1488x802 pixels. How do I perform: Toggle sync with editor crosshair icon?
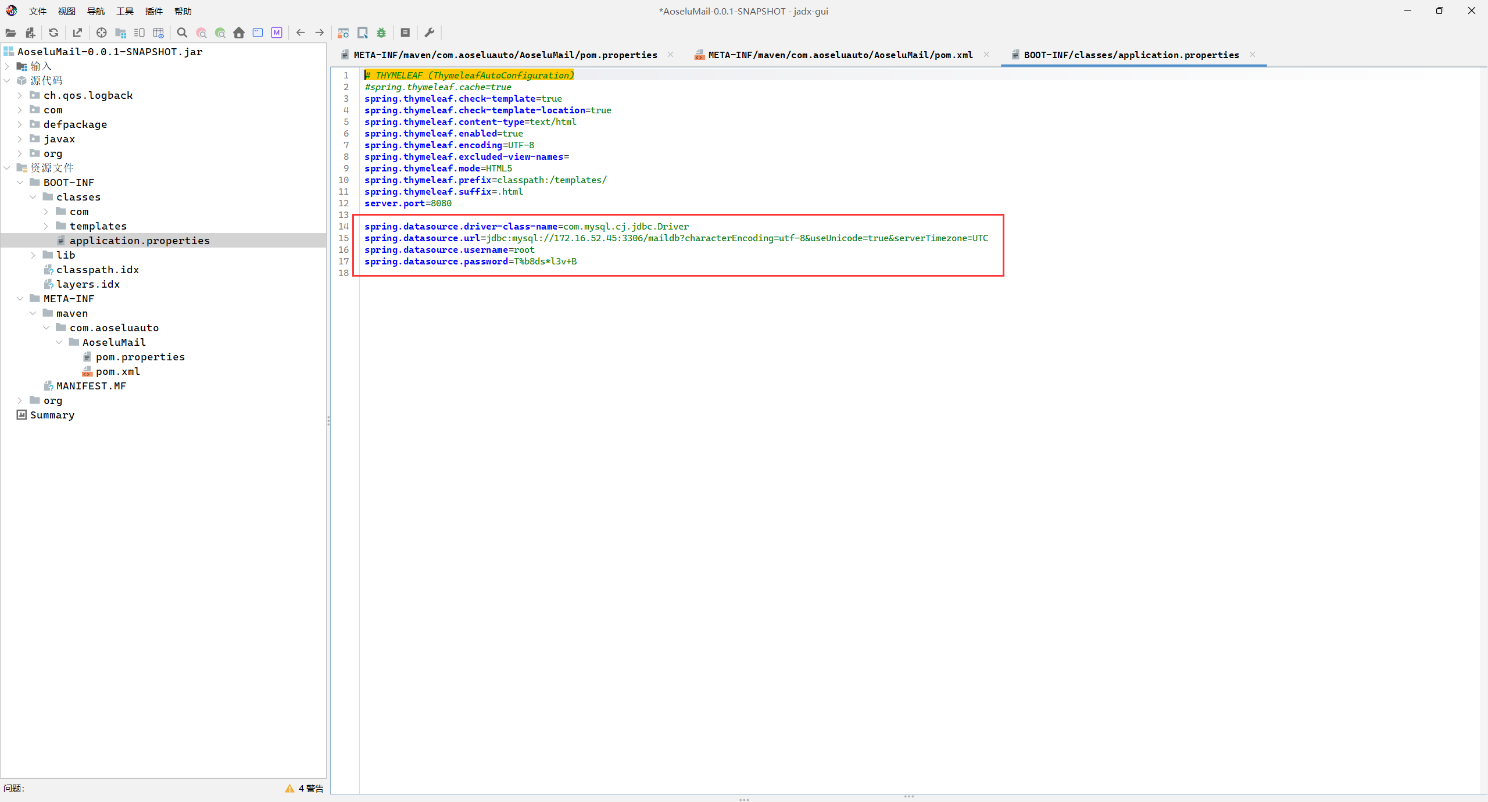pos(101,33)
